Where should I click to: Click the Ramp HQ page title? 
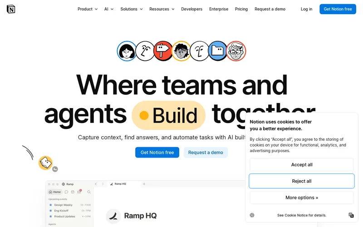(140, 216)
